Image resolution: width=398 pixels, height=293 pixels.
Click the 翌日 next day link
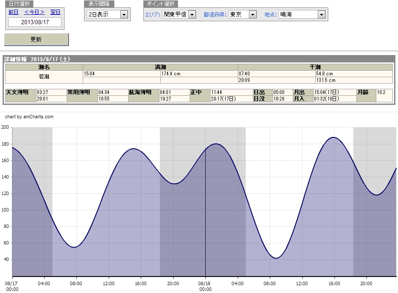[x=55, y=12]
